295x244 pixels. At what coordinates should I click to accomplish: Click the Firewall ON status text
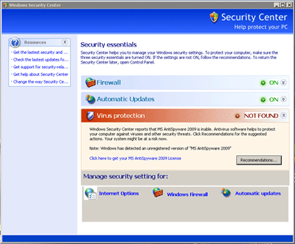[273, 83]
